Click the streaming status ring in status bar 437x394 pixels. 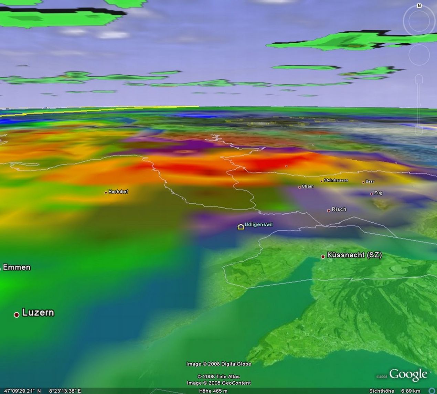click(x=432, y=391)
